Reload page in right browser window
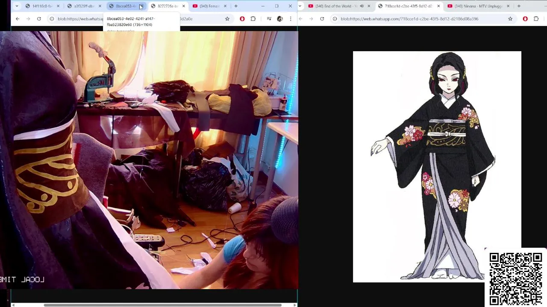 (322, 19)
